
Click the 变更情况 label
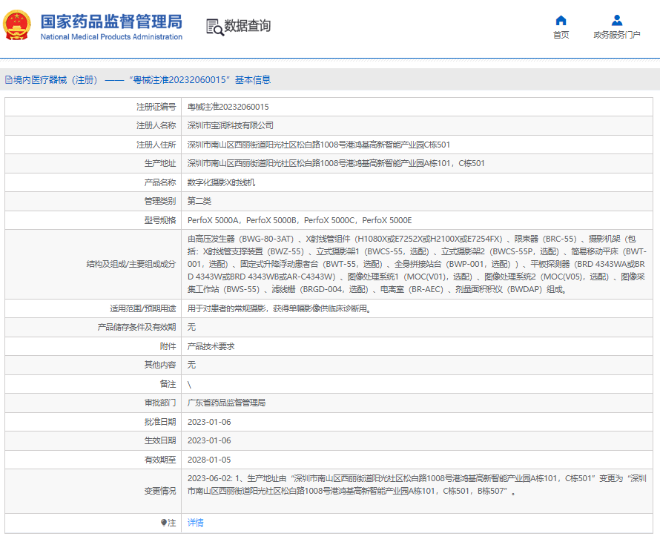pos(160,491)
